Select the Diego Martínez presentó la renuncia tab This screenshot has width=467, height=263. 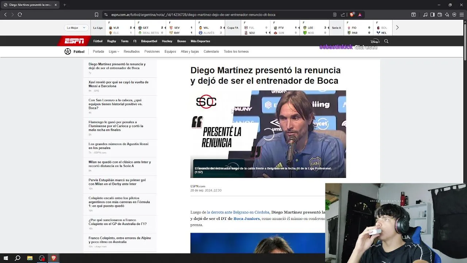(x=30, y=5)
